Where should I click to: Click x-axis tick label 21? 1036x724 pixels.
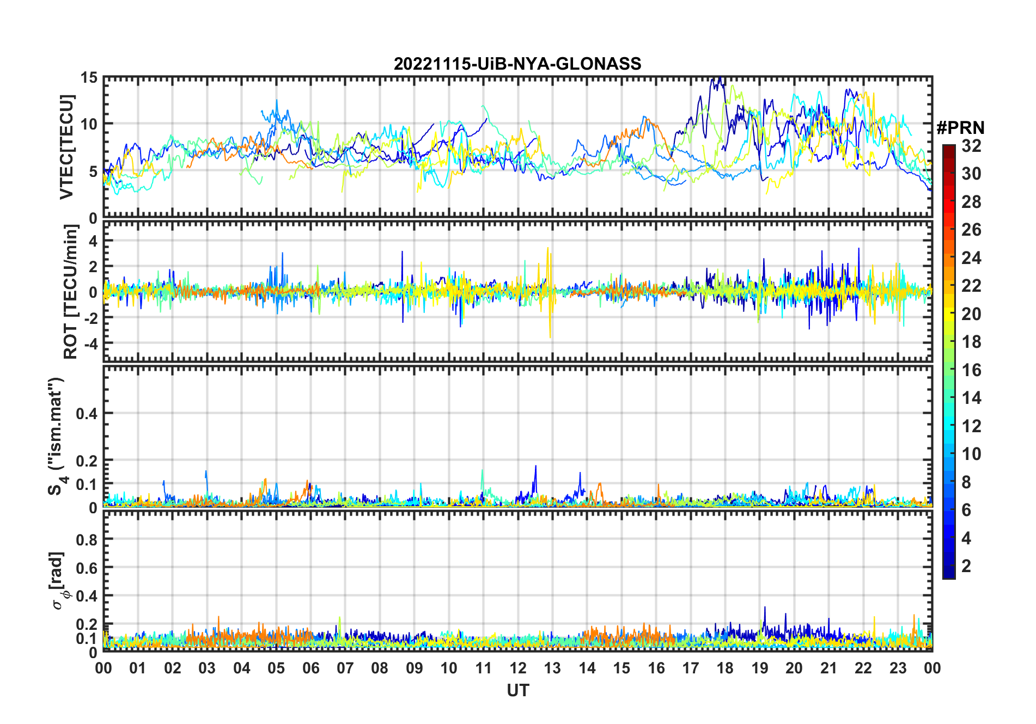click(829, 668)
